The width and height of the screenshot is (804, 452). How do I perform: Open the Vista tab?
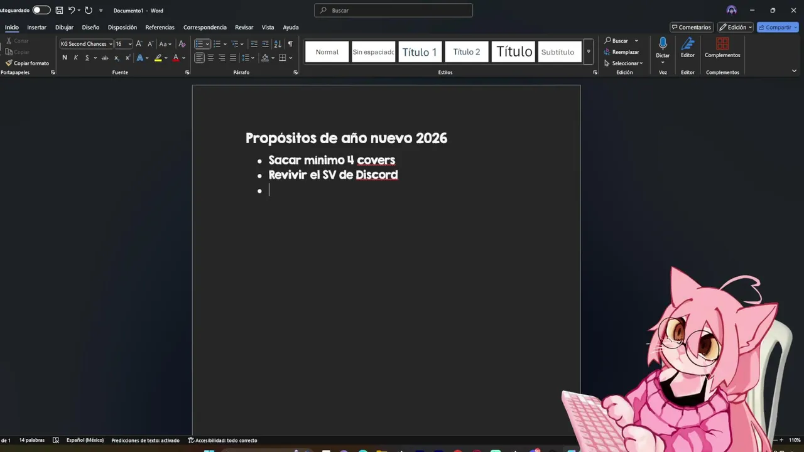pos(268,27)
